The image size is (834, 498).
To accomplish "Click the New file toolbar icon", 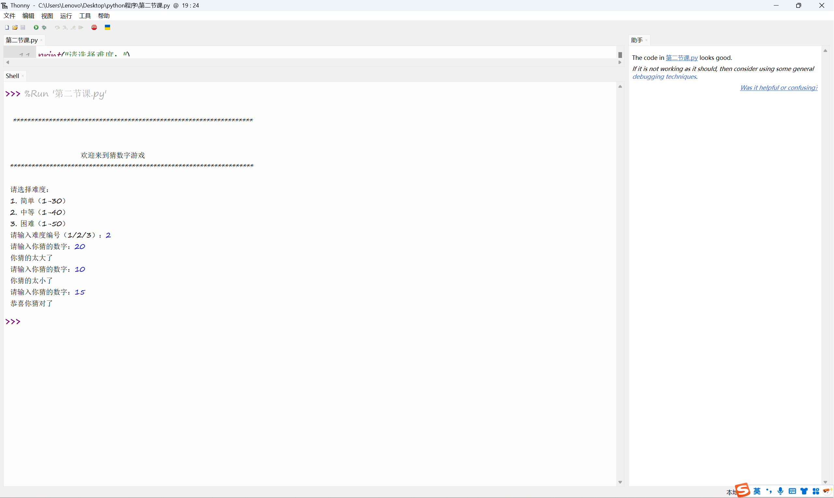I will pyautogui.click(x=7, y=28).
